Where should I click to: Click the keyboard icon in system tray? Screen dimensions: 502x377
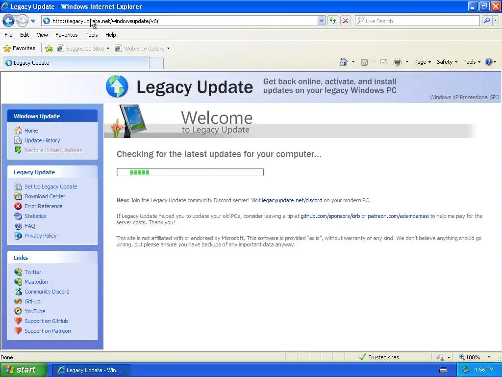pos(443,370)
